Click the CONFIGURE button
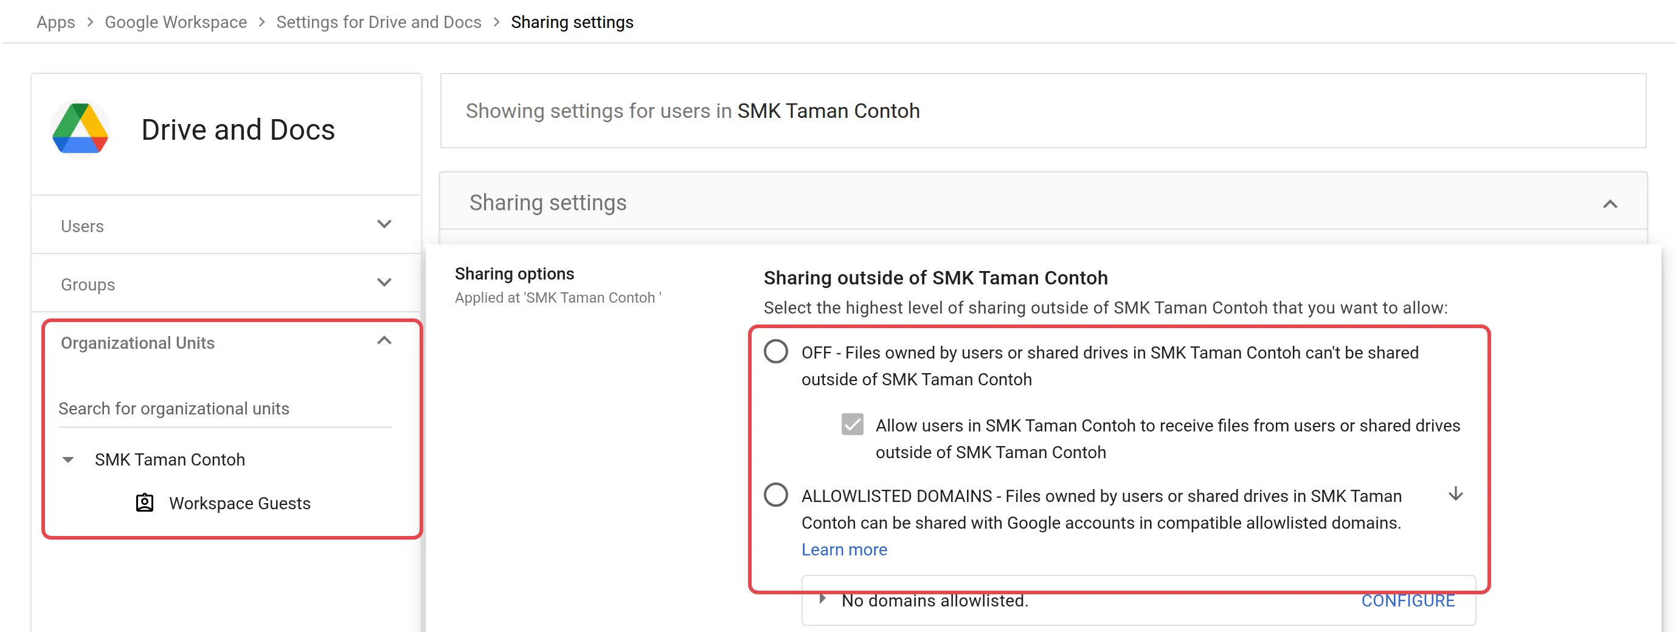 coord(1407,600)
